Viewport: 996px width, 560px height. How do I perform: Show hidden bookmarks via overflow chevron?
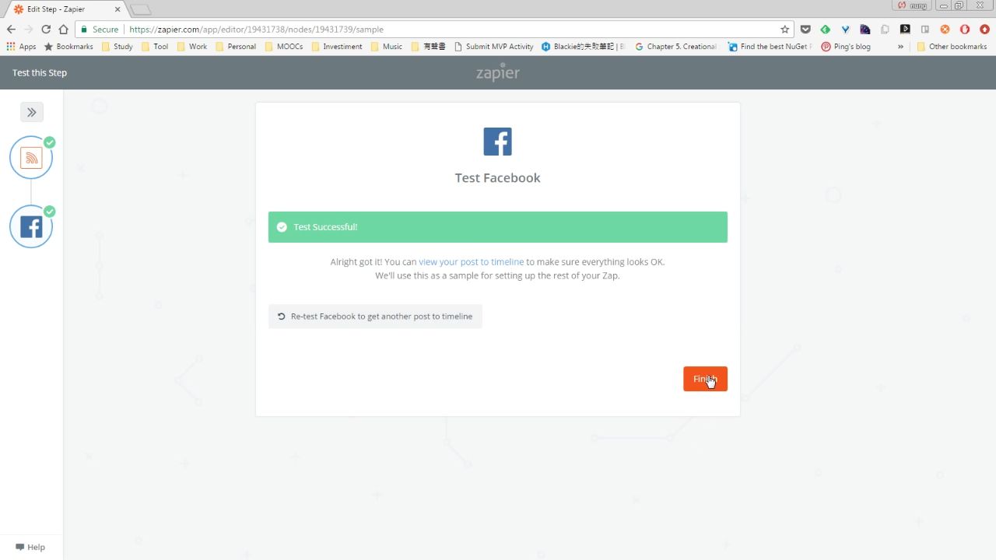(900, 47)
